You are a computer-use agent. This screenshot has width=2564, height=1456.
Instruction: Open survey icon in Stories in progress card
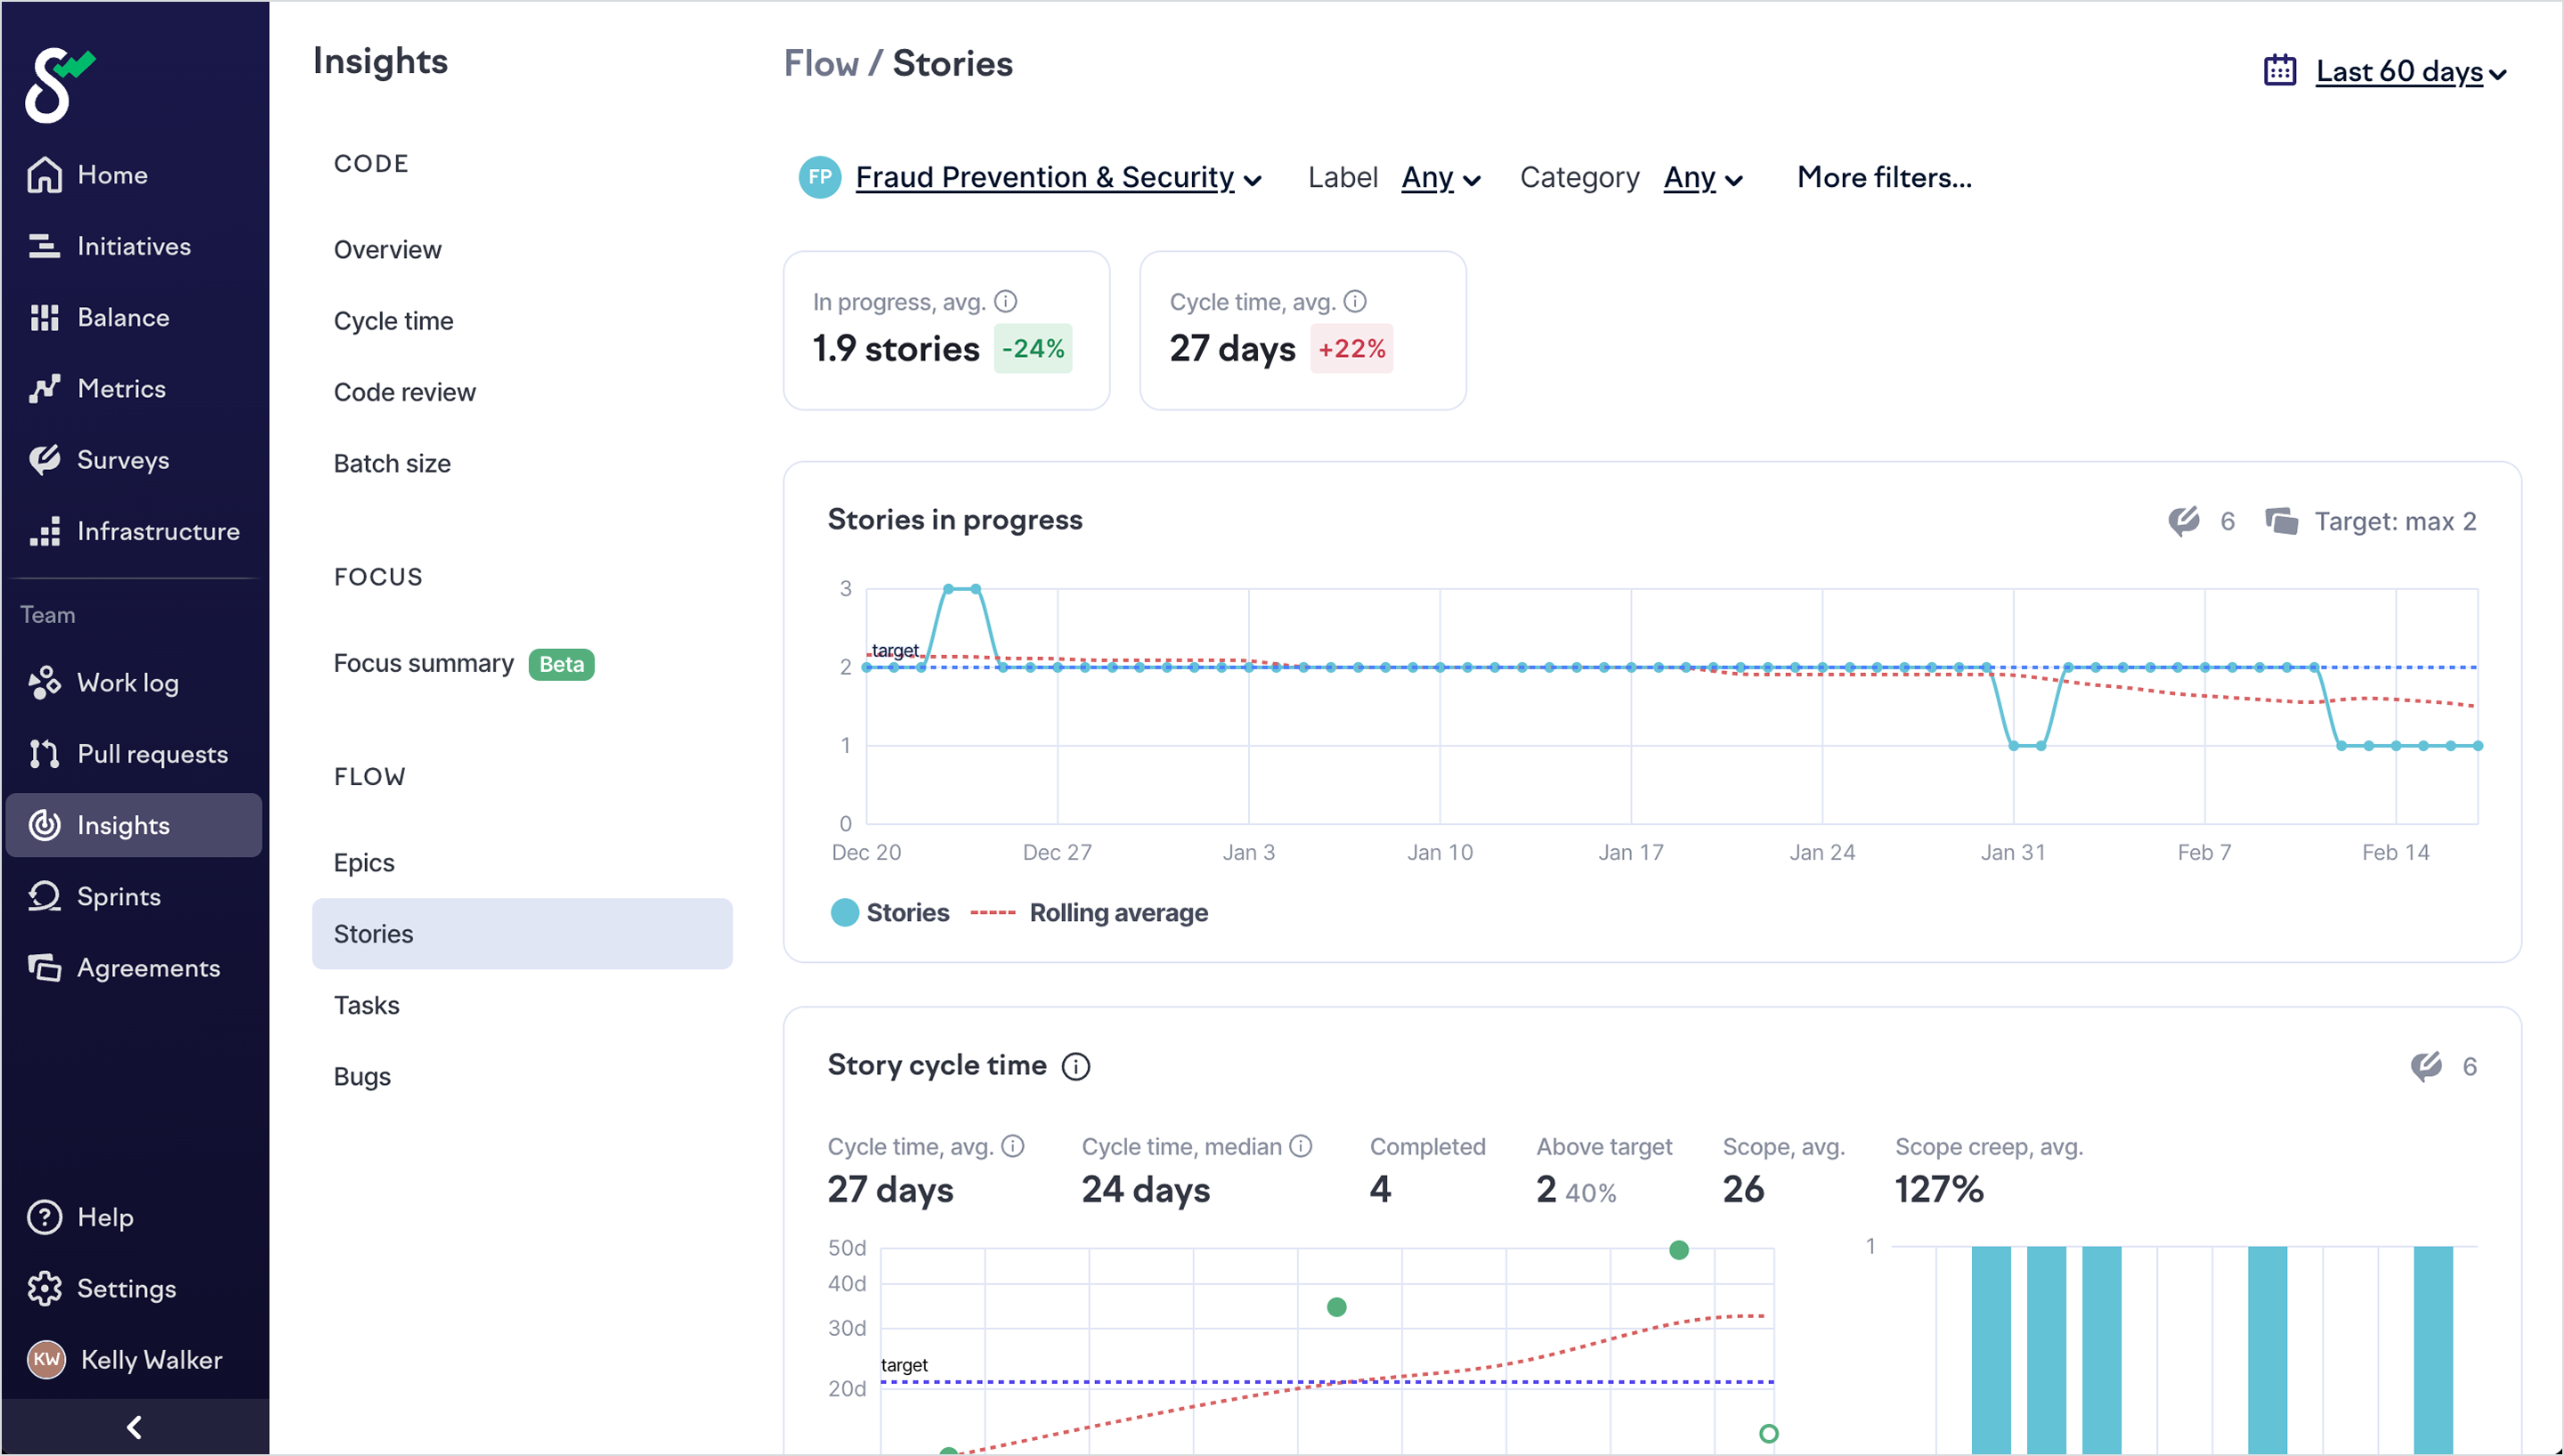(2184, 521)
